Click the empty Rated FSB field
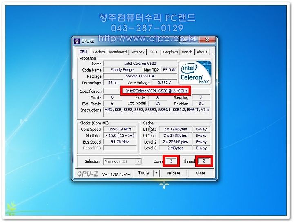Screen dimensions: 294x223 click(x=120, y=148)
